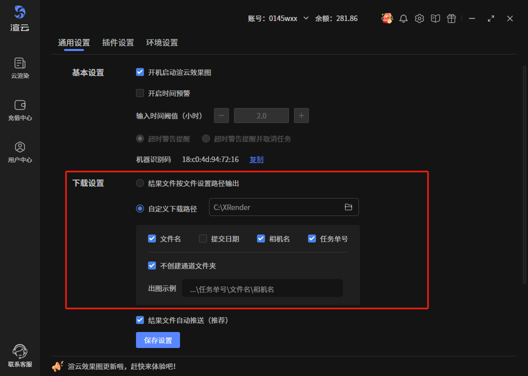This screenshot has width=528, height=376.
Task: Contact 联系客服 customer service
Action: click(x=20, y=355)
